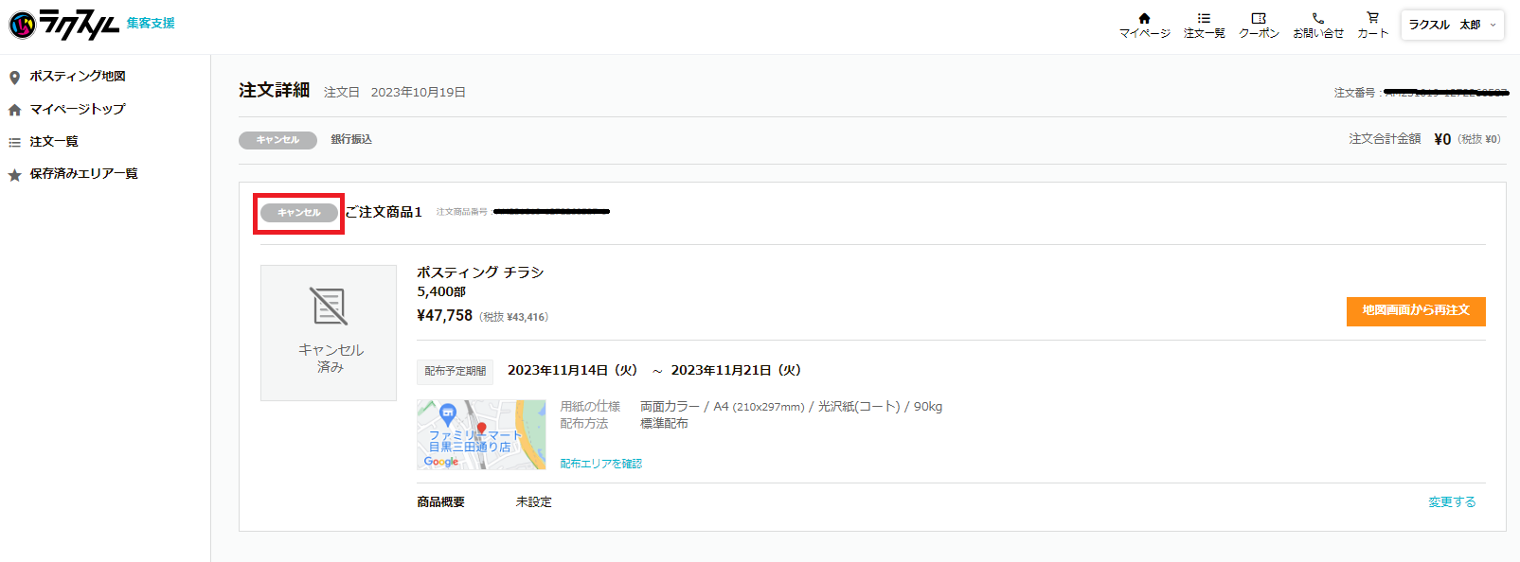This screenshot has height=562, width=1520.
Task: Expand the ラクスル 太郎 account dropdown
Action: 1452,25
